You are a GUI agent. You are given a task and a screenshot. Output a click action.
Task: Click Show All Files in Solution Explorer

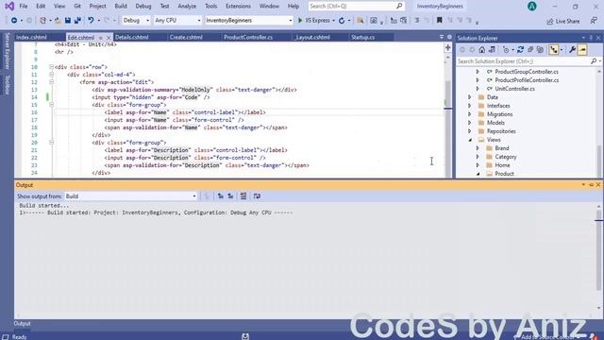[x=540, y=50]
